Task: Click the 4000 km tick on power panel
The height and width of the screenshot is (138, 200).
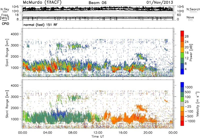Action: click(15, 34)
